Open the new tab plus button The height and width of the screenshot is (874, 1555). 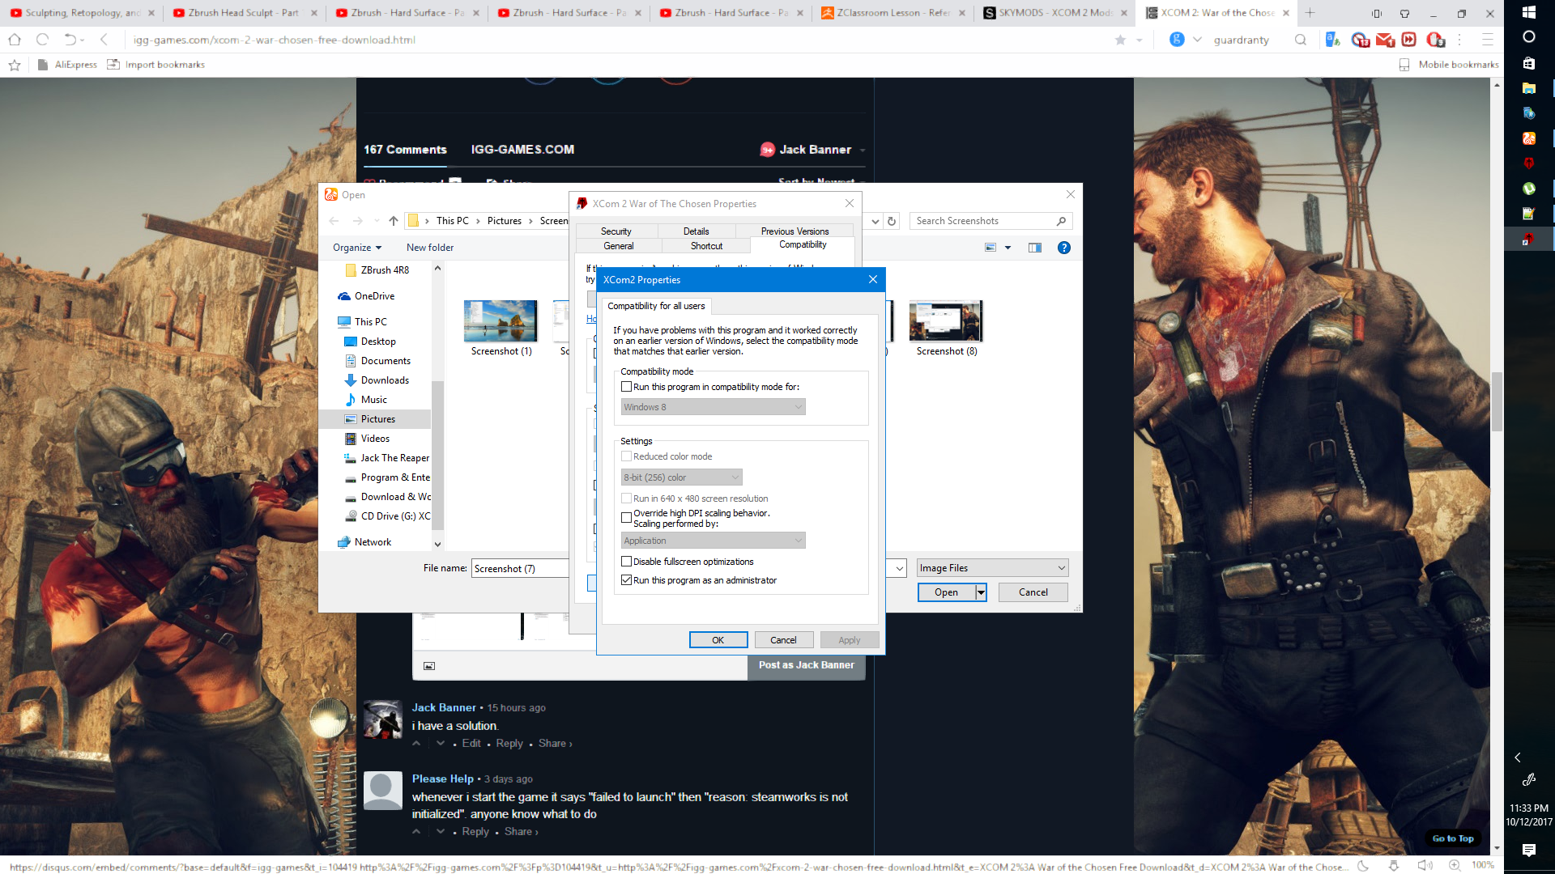[x=1310, y=13]
